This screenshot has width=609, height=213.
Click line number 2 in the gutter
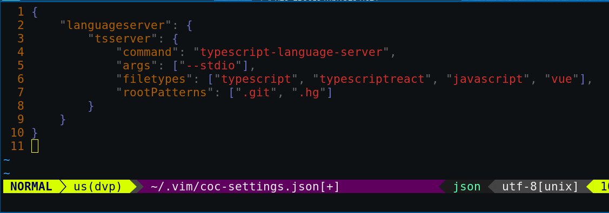(x=21, y=25)
